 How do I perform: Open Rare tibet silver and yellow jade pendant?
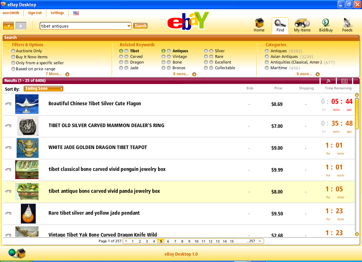[x=94, y=213]
